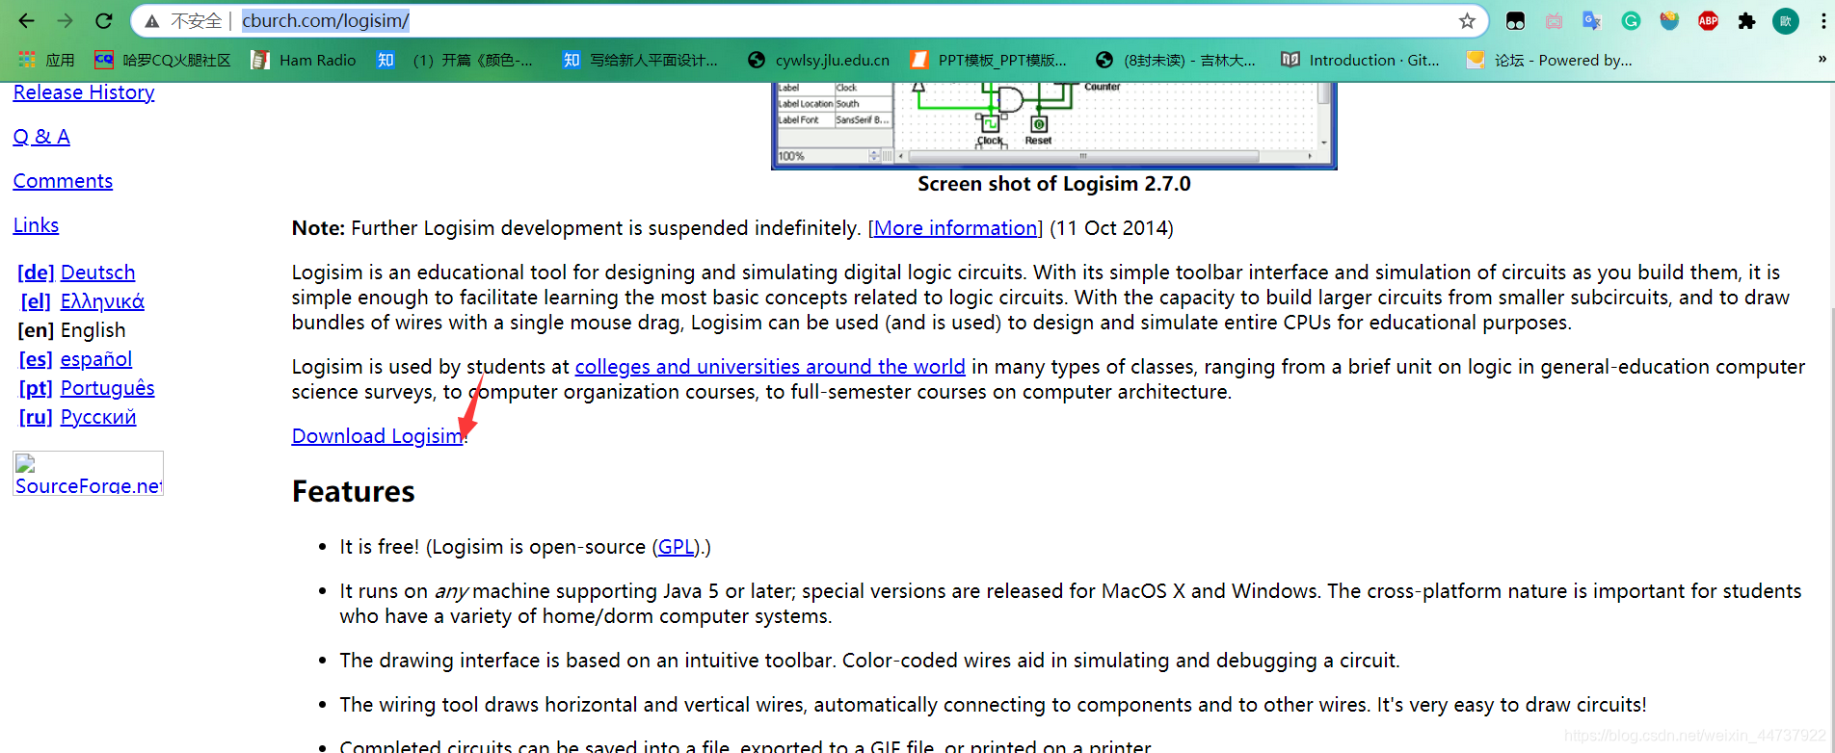
Task: Open the 写给新人平面设计 bookmark
Action: coord(641,60)
